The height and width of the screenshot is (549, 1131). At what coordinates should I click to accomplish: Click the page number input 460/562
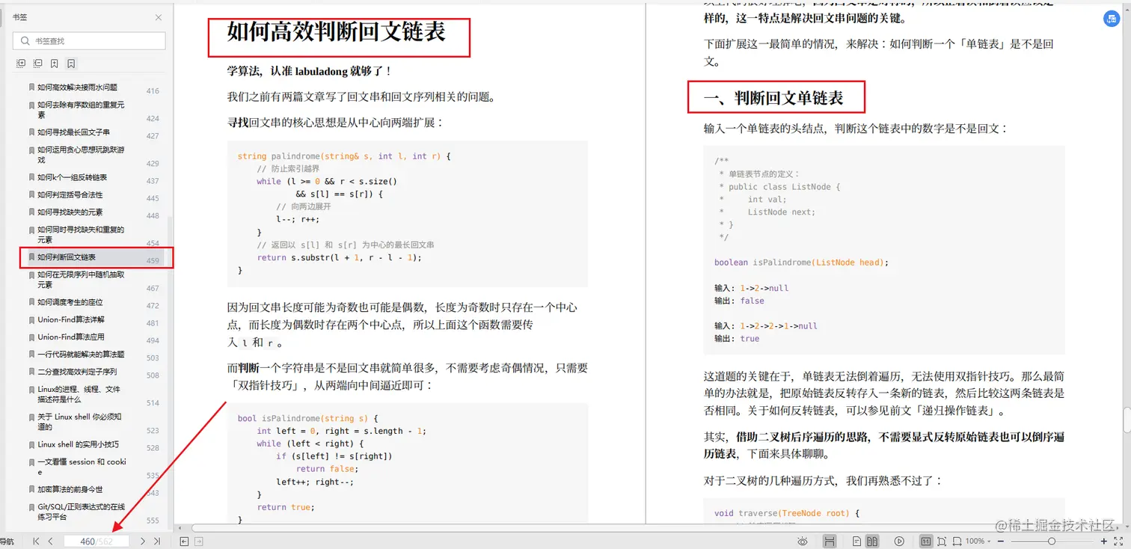[x=97, y=541]
